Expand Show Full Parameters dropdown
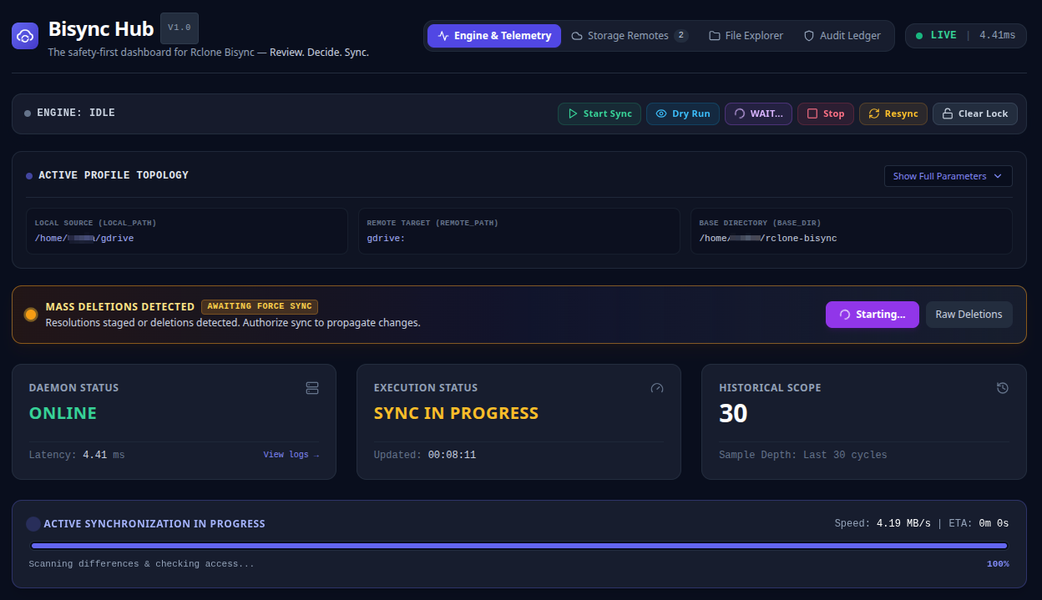The width and height of the screenshot is (1042, 600). pos(948,176)
